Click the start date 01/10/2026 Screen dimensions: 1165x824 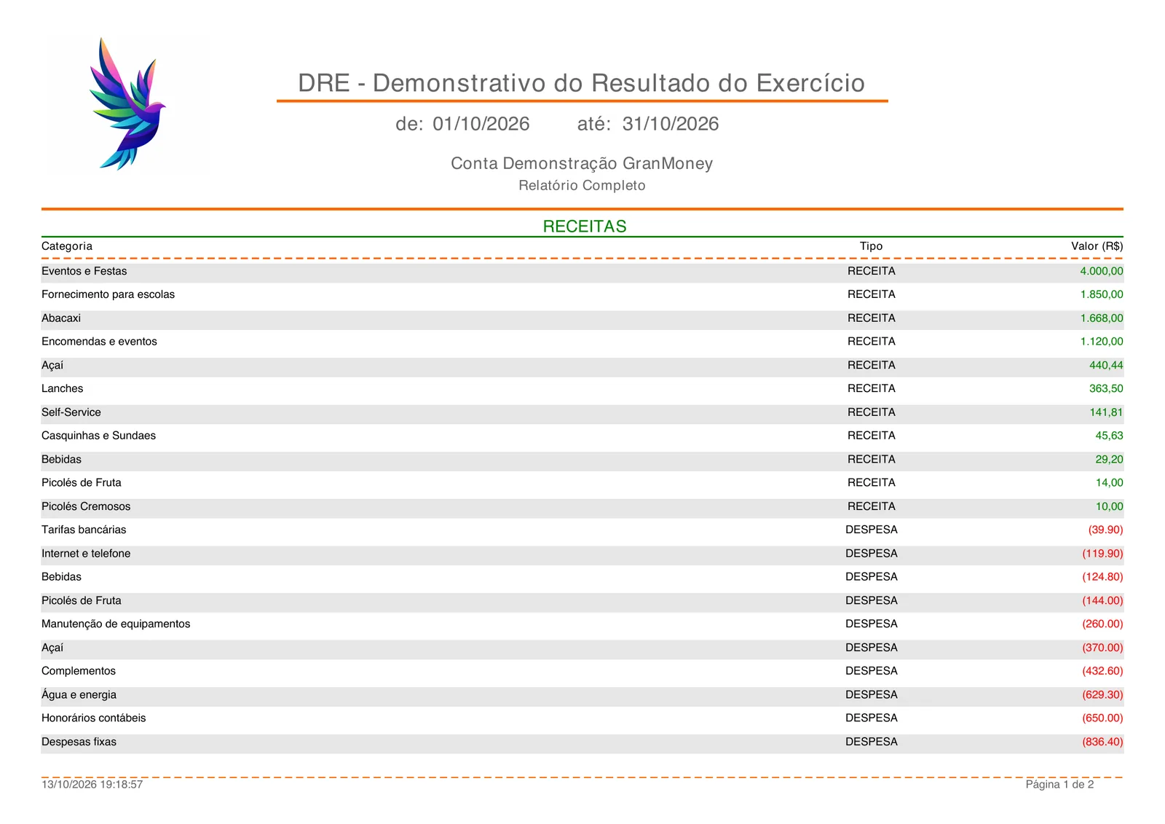481,124
